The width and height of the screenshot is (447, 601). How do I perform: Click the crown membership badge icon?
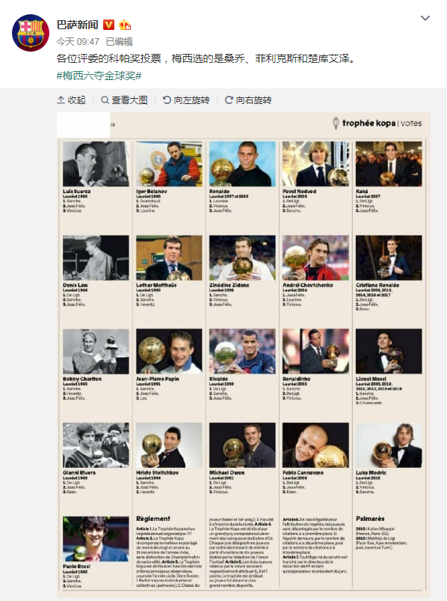tap(125, 25)
